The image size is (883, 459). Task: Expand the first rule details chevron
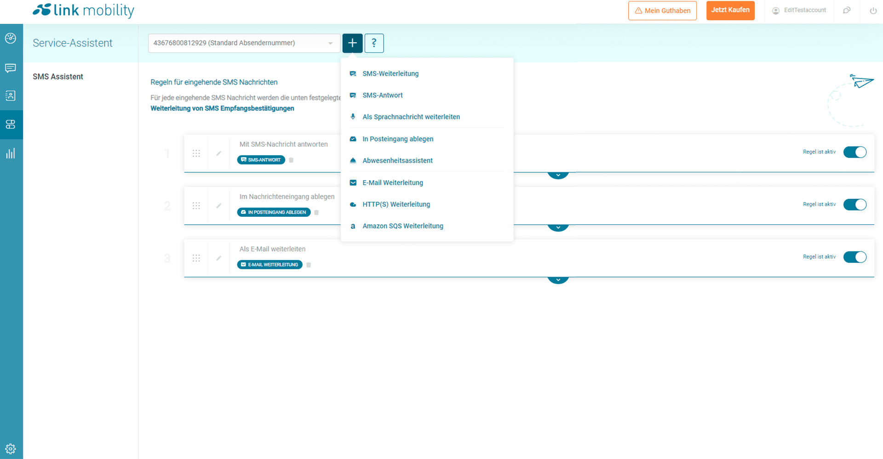point(558,175)
